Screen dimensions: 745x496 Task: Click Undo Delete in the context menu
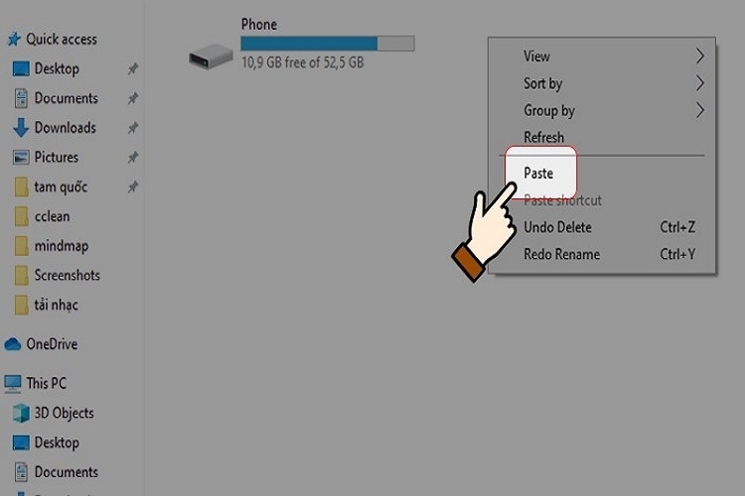[x=557, y=227]
